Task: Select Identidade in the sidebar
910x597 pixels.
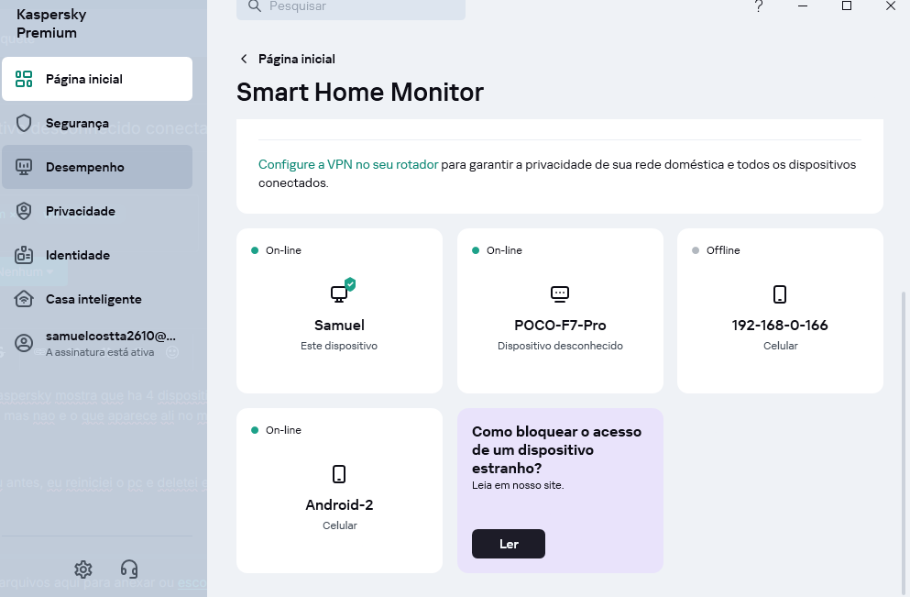Action: [97, 255]
